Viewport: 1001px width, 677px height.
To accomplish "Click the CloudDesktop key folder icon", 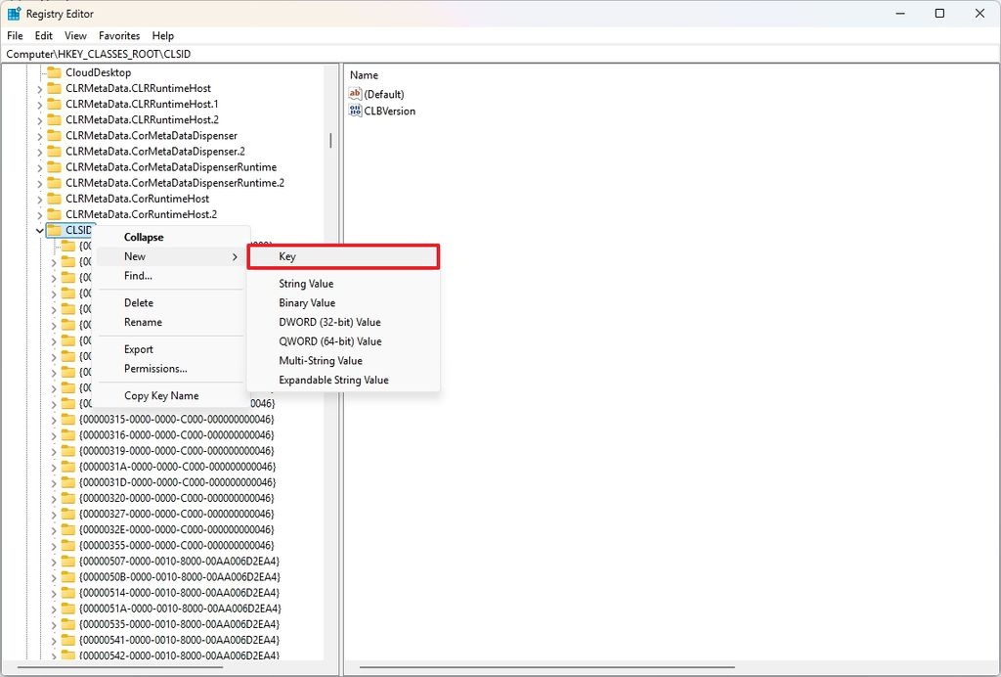I will point(54,71).
